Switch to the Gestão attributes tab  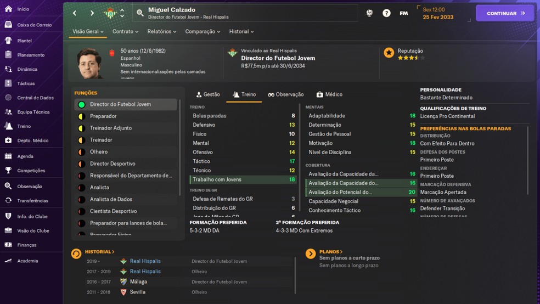pos(208,94)
